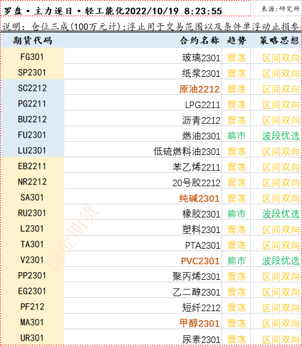Select highlighted contract PVC2301
The image size is (302, 346).
[x=200, y=261]
